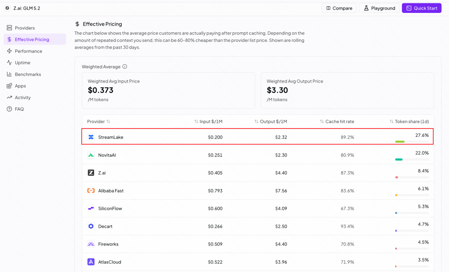The width and height of the screenshot is (449, 272).
Task: Click the Uptime pulse icon
Action: [9, 63]
